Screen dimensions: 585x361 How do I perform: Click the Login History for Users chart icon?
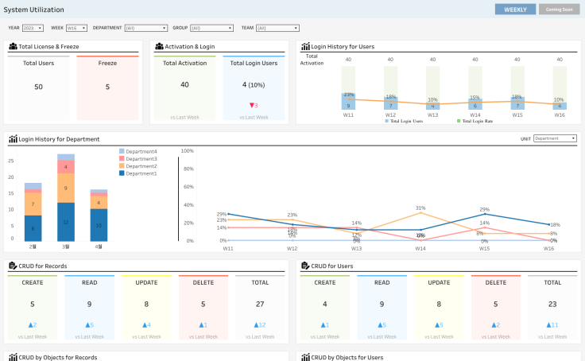point(305,46)
